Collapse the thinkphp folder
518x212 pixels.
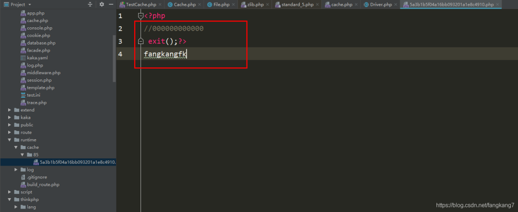tap(10, 200)
